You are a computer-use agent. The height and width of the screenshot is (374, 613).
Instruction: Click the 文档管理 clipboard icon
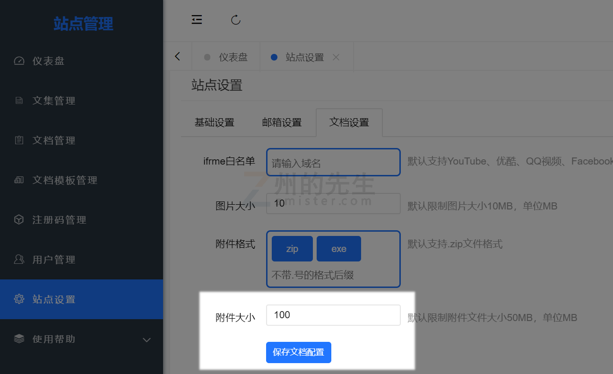(19, 140)
